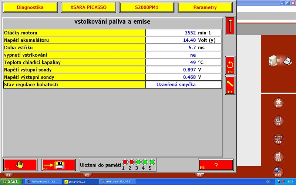The height and width of the screenshot is (185, 296).
Task: Select memory slot 3 indicator
Action: 138,162
